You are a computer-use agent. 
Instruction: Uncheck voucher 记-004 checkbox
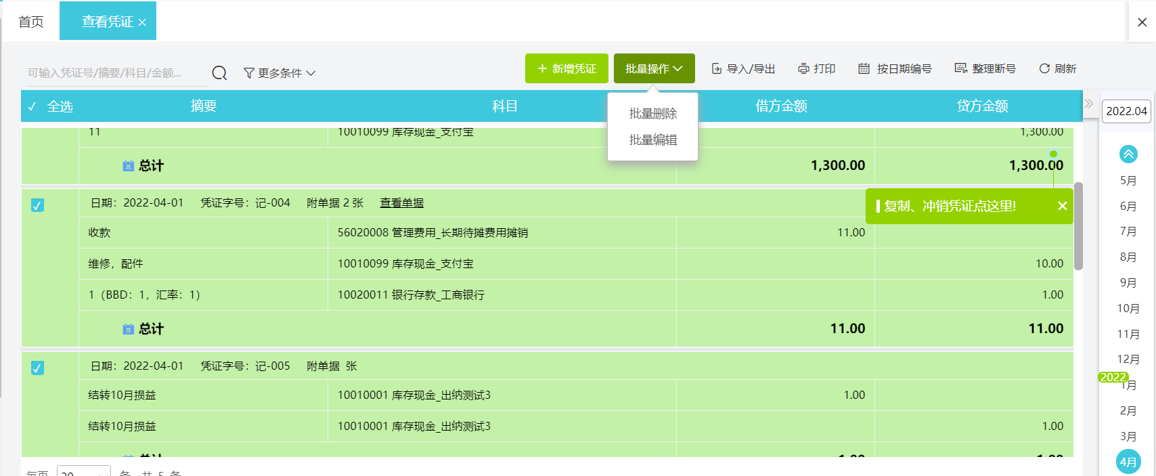pyautogui.click(x=38, y=205)
